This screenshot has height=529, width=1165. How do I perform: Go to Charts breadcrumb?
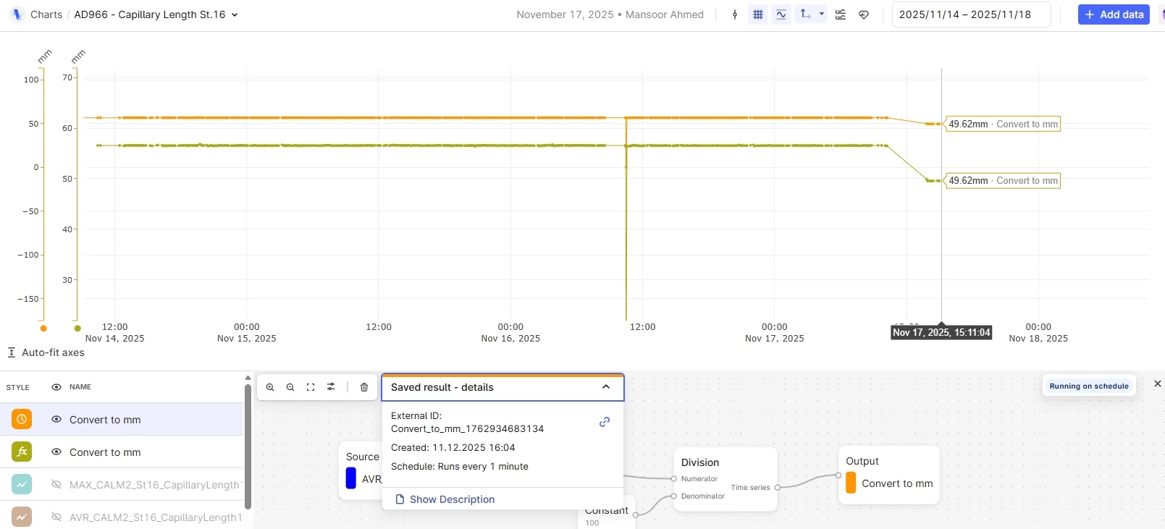tap(46, 14)
